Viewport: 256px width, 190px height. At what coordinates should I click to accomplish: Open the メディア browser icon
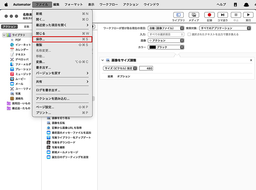[x=194, y=15]
